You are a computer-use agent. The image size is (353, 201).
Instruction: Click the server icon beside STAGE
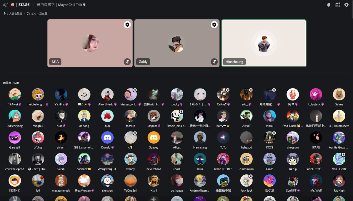13,5
